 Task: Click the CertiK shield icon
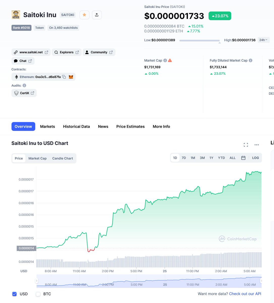point(16,93)
